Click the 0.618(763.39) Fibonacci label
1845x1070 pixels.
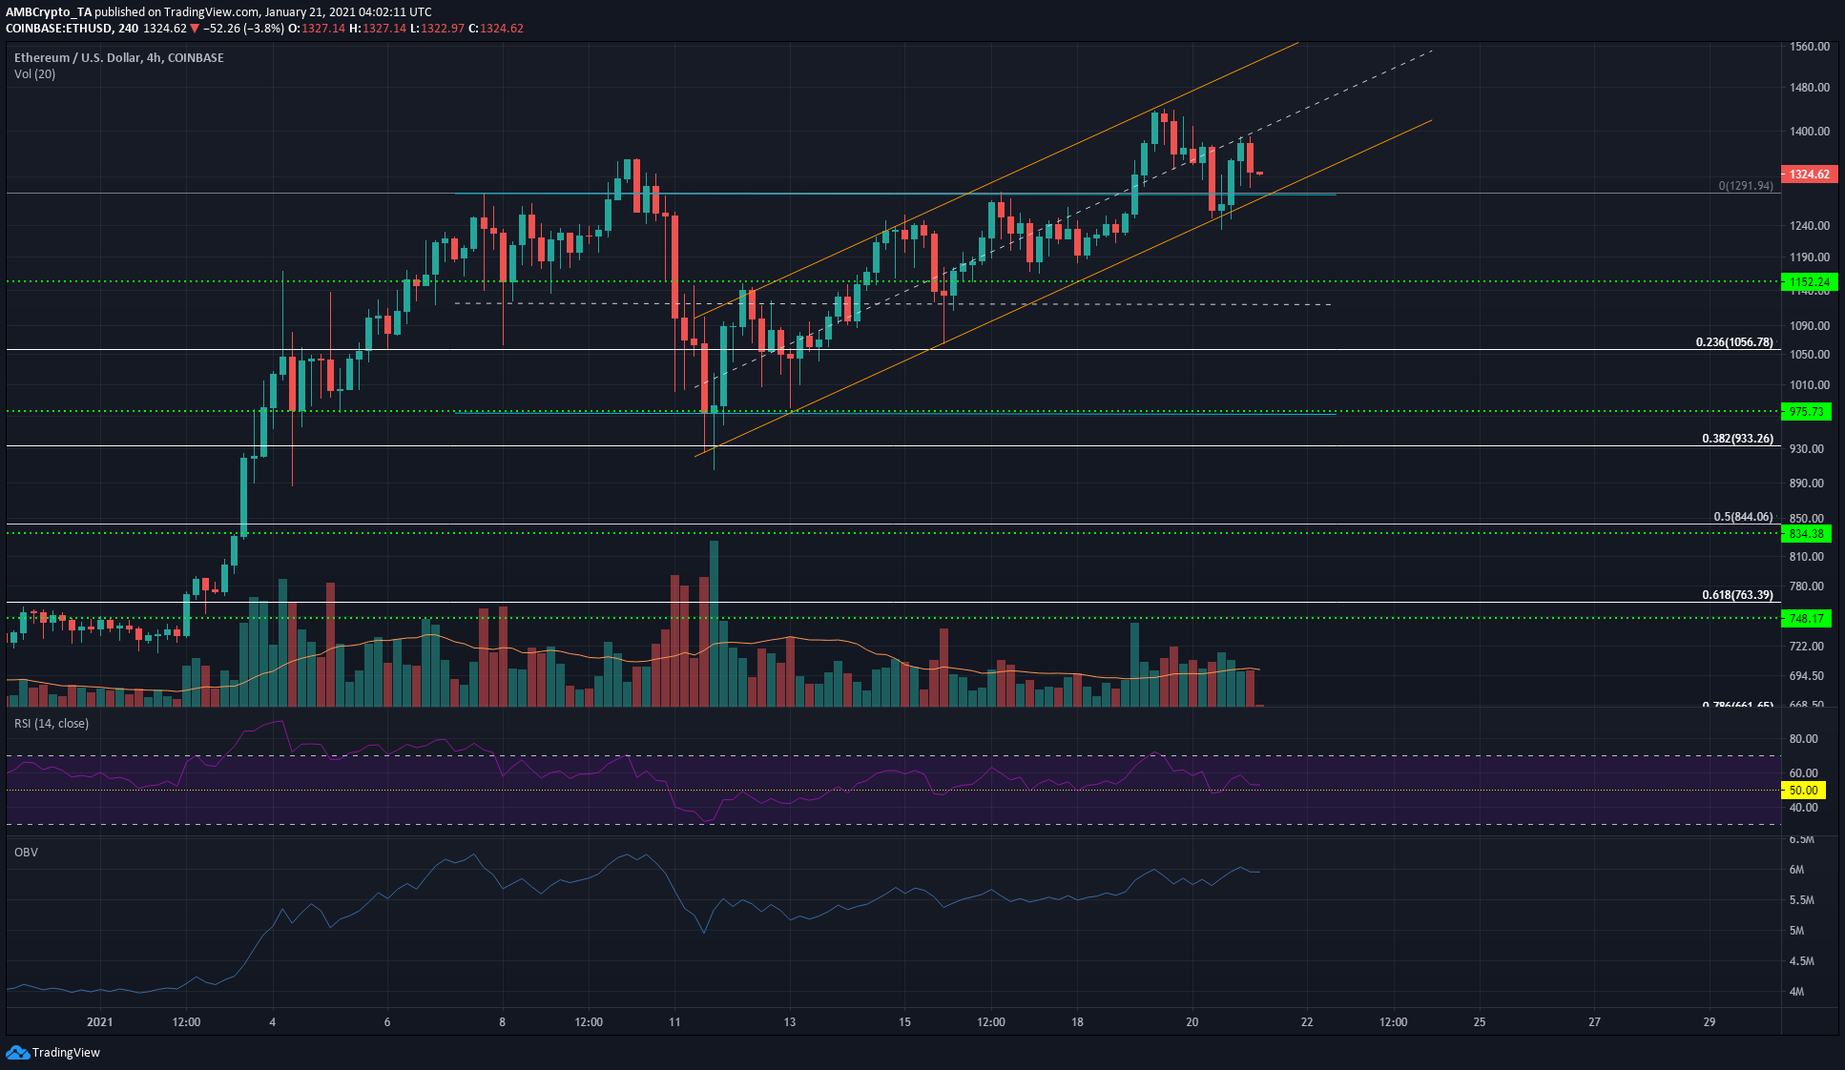pos(1737,595)
